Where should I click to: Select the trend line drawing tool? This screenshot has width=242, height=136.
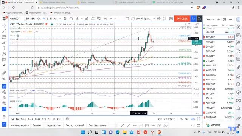pyautogui.click(x=4, y=31)
